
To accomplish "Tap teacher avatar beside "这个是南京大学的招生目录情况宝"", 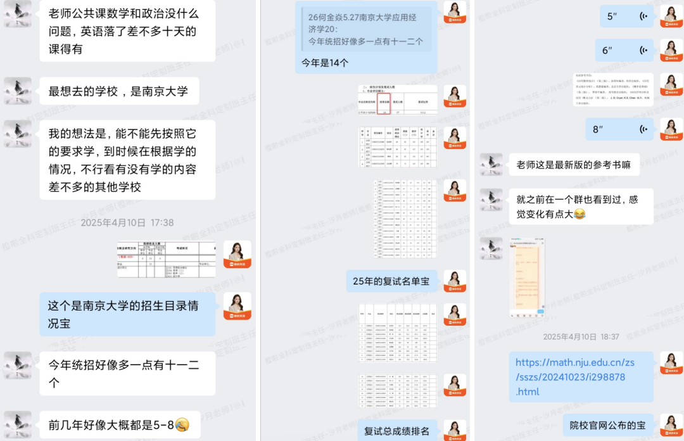I will 237,306.
